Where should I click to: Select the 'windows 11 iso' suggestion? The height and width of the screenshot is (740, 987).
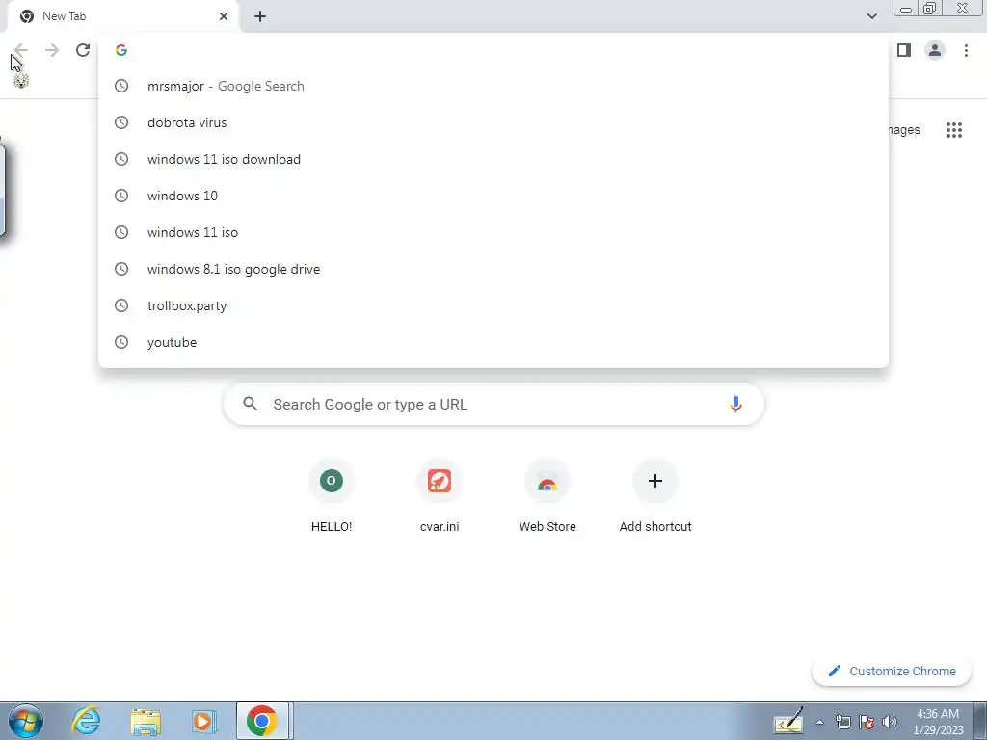point(493,232)
